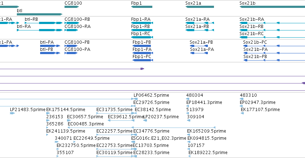Select EST EC31735.5prime
305x158 pixels.
(x=114, y=109)
